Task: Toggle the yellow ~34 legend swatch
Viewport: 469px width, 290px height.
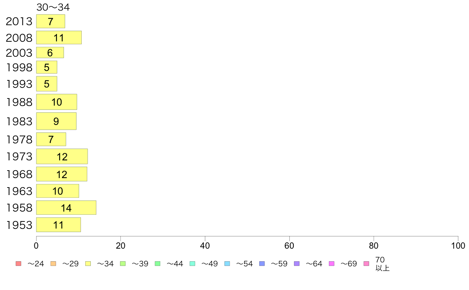Action: click(88, 264)
